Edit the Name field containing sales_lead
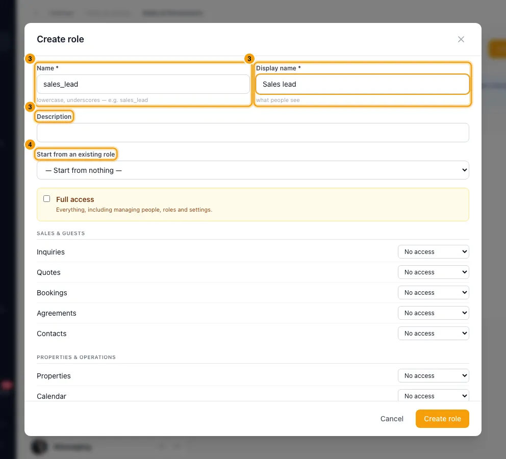This screenshot has width=506, height=459. coord(143,84)
